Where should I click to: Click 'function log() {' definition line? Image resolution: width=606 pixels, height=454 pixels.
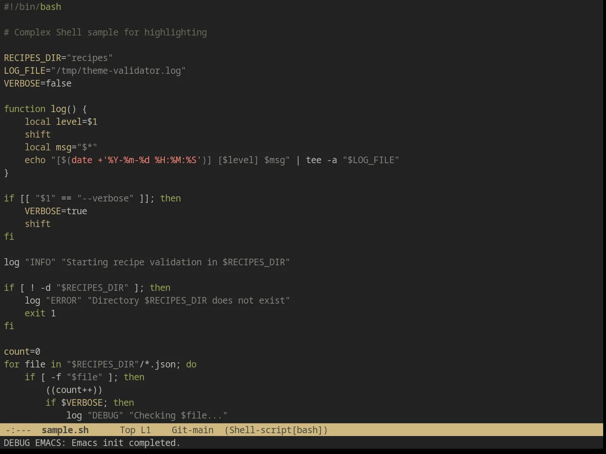[x=45, y=109]
